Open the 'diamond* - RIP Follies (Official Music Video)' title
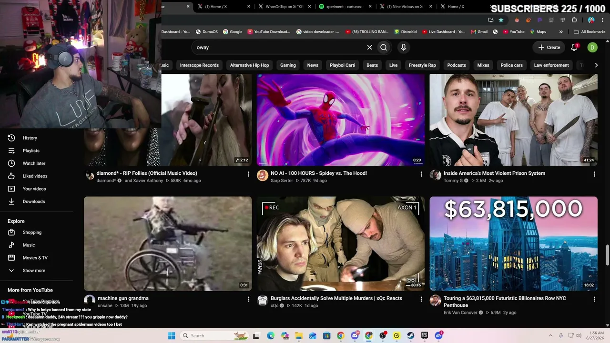This screenshot has width=610, height=343. pos(147,173)
